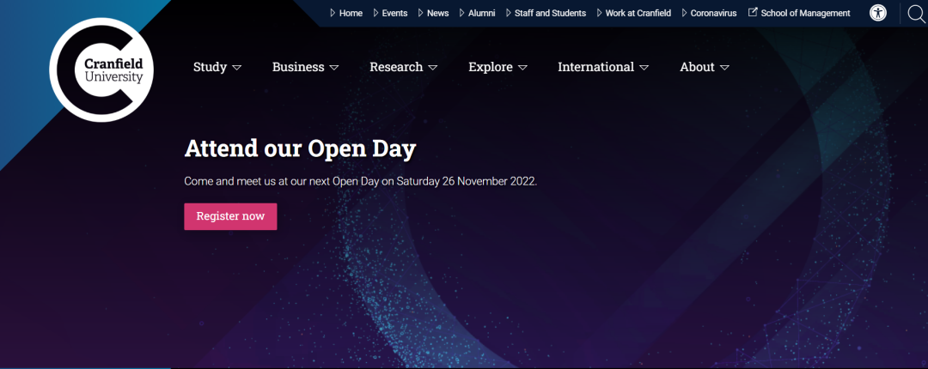Click the Home top link
The height and width of the screenshot is (369, 928).
(x=346, y=13)
